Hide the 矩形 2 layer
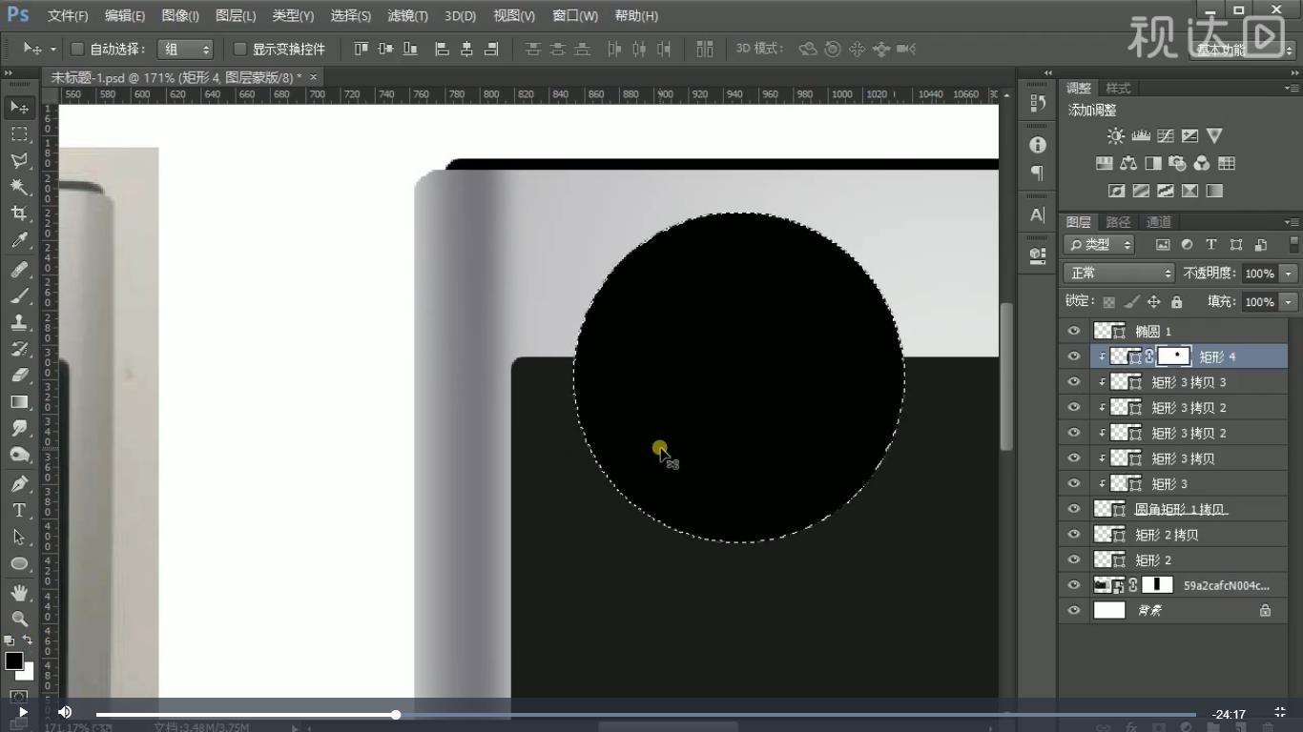This screenshot has height=732, width=1303. (1074, 559)
